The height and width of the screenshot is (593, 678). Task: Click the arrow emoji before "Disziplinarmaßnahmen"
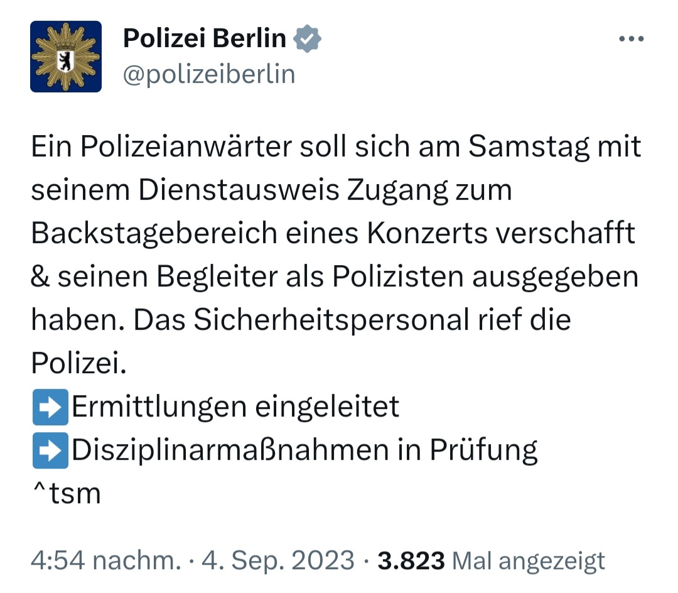pyautogui.click(x=50, y=450)
